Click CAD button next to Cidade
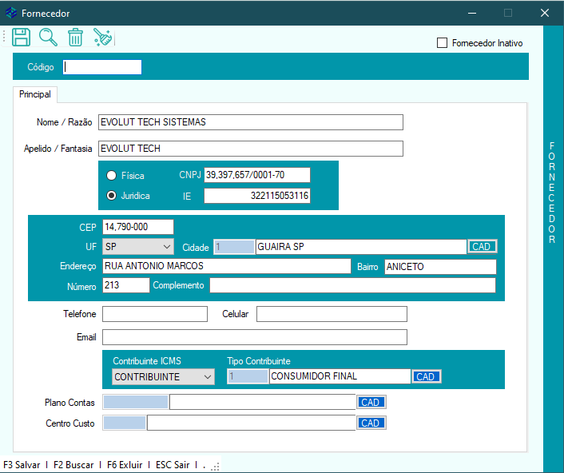The width and height of the screenshot is (564, 473). [x=482, y=247]
